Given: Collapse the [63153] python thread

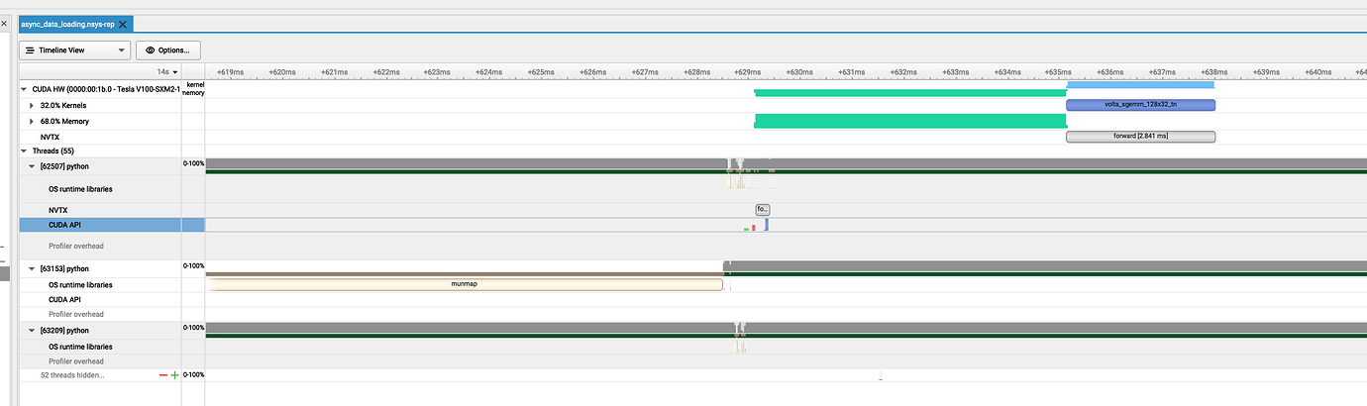Looking at the screenshot, I should tap(32, 268).
